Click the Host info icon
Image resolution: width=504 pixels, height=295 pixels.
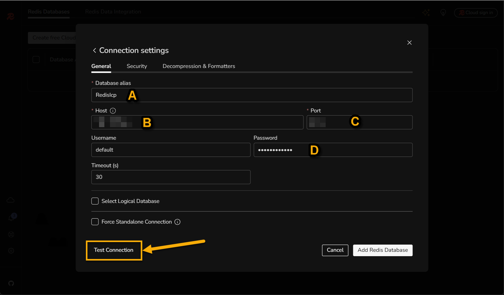pyautogui.click(x=113, y=111)
